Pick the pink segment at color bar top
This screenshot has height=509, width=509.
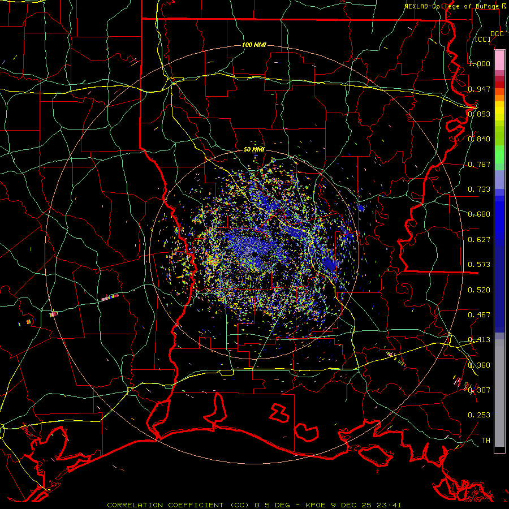tap(499, 60)
